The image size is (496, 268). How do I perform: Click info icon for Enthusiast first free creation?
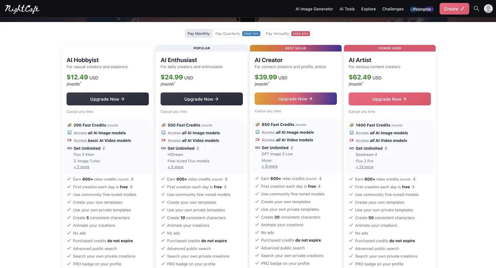(225, 187)
